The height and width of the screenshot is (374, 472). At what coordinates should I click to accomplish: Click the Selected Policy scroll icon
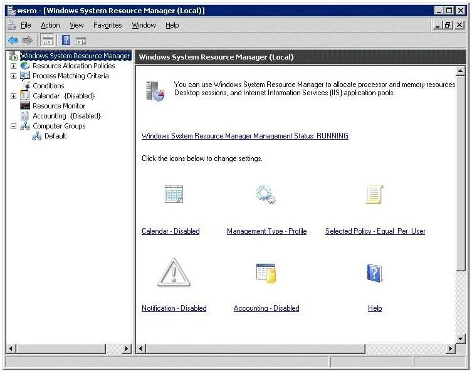coord(374,194)
